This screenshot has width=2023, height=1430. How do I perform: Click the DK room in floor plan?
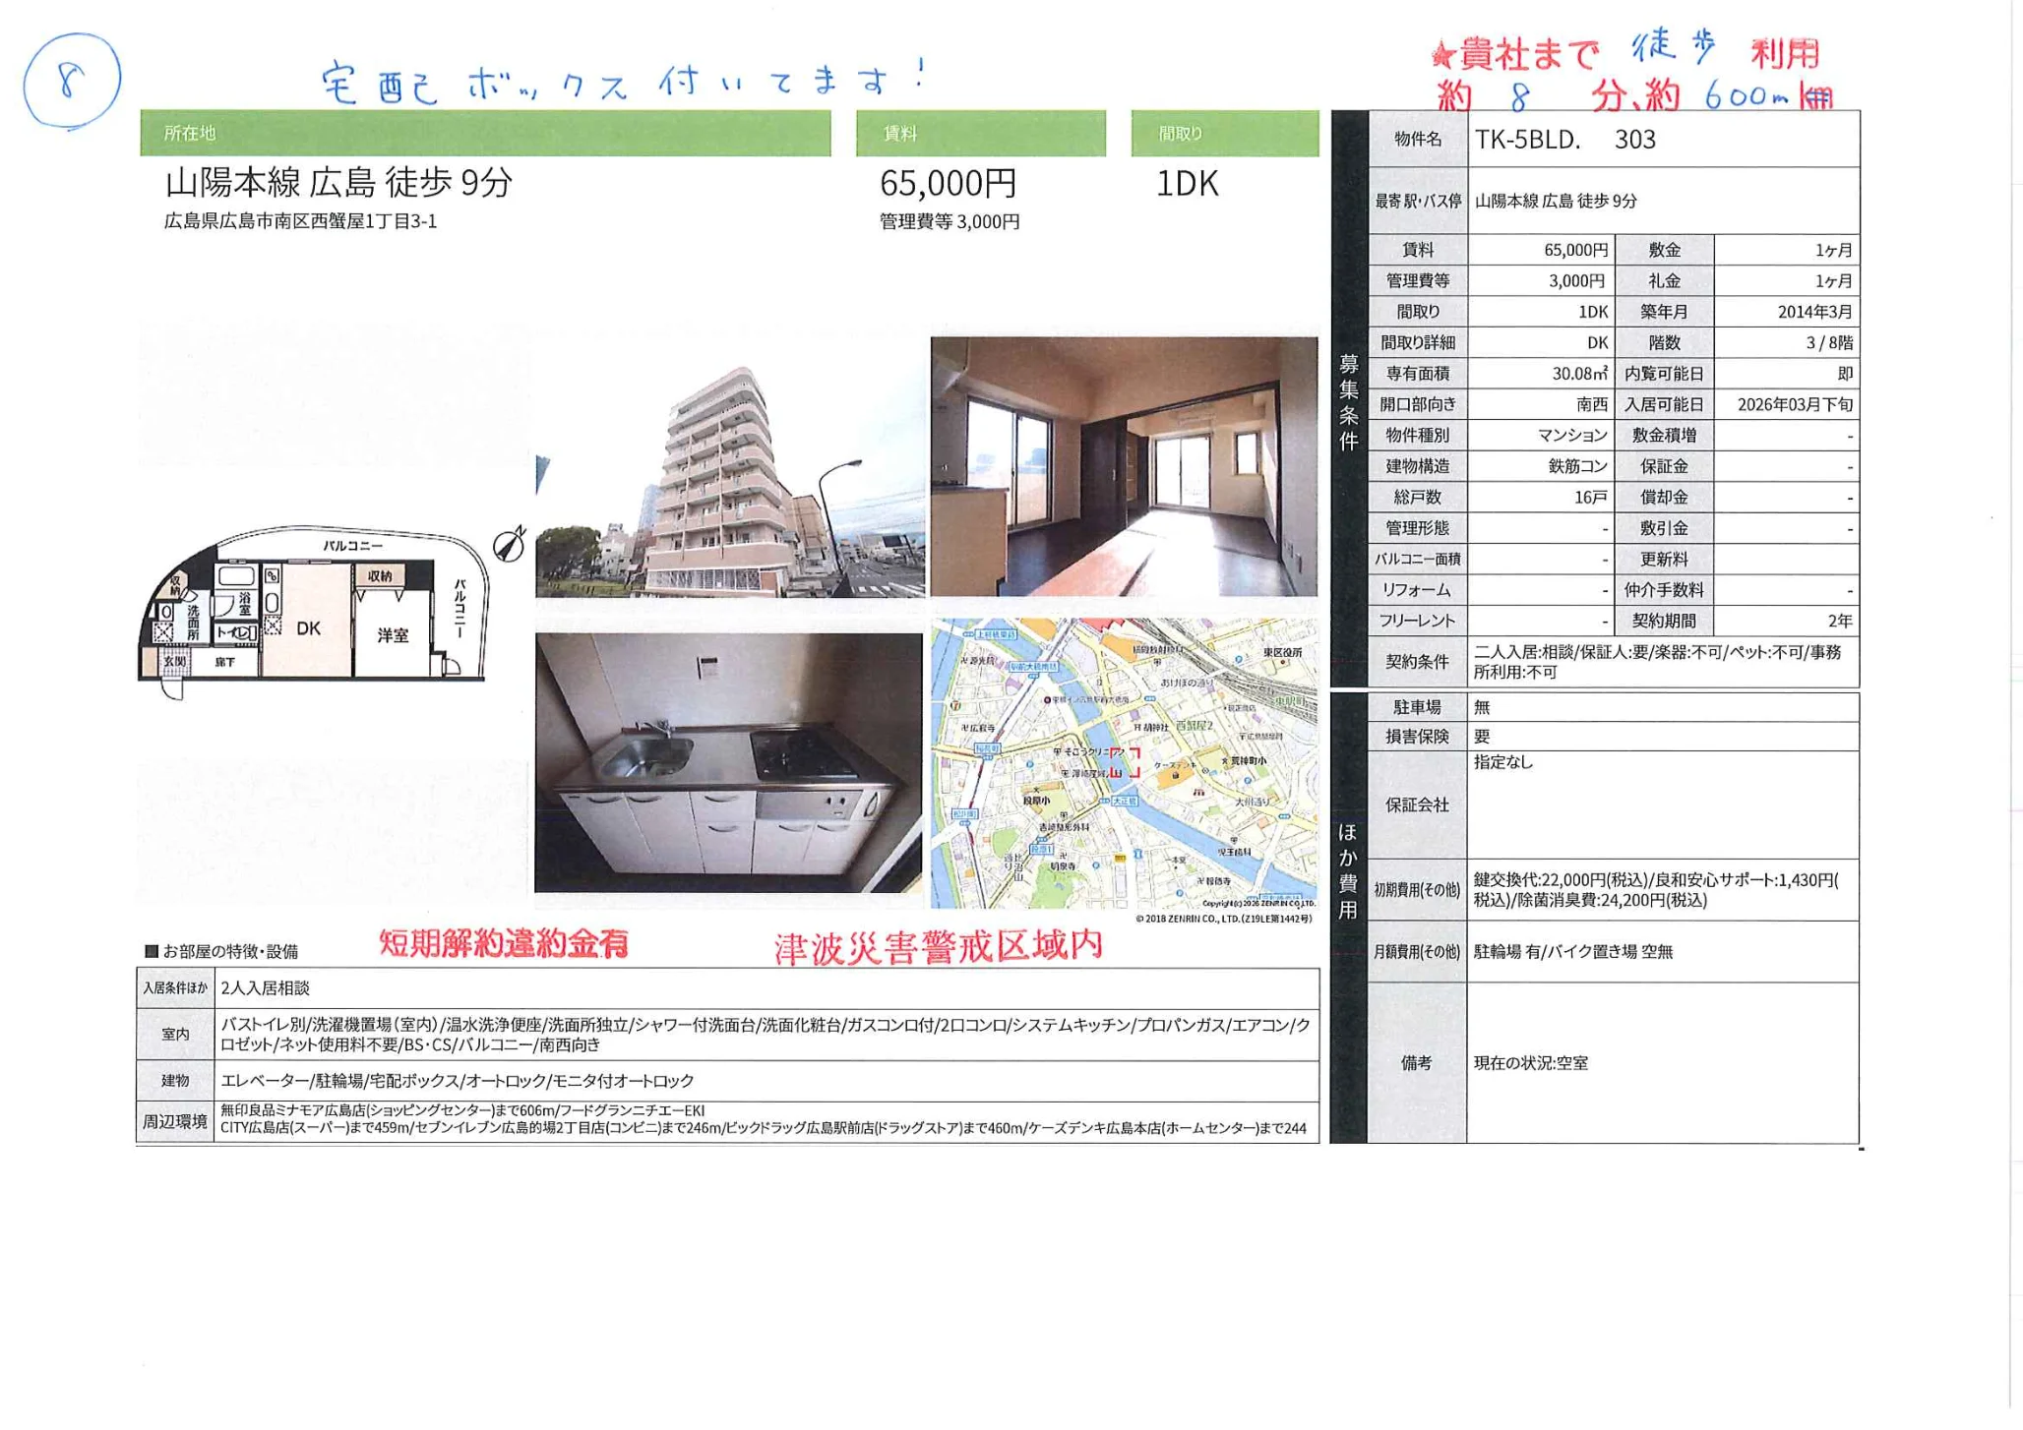(308, 627)
